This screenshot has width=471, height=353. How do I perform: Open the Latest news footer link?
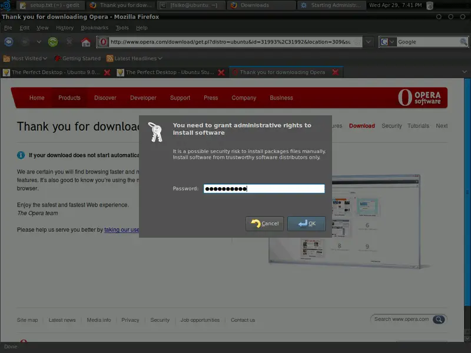pyautogui.click(x=62, y=320)
